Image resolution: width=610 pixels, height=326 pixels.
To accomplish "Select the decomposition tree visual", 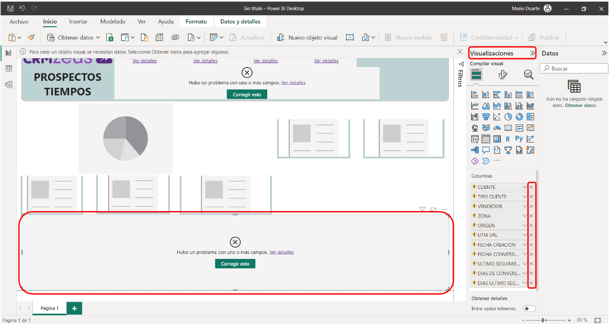I will pos(475,150).
